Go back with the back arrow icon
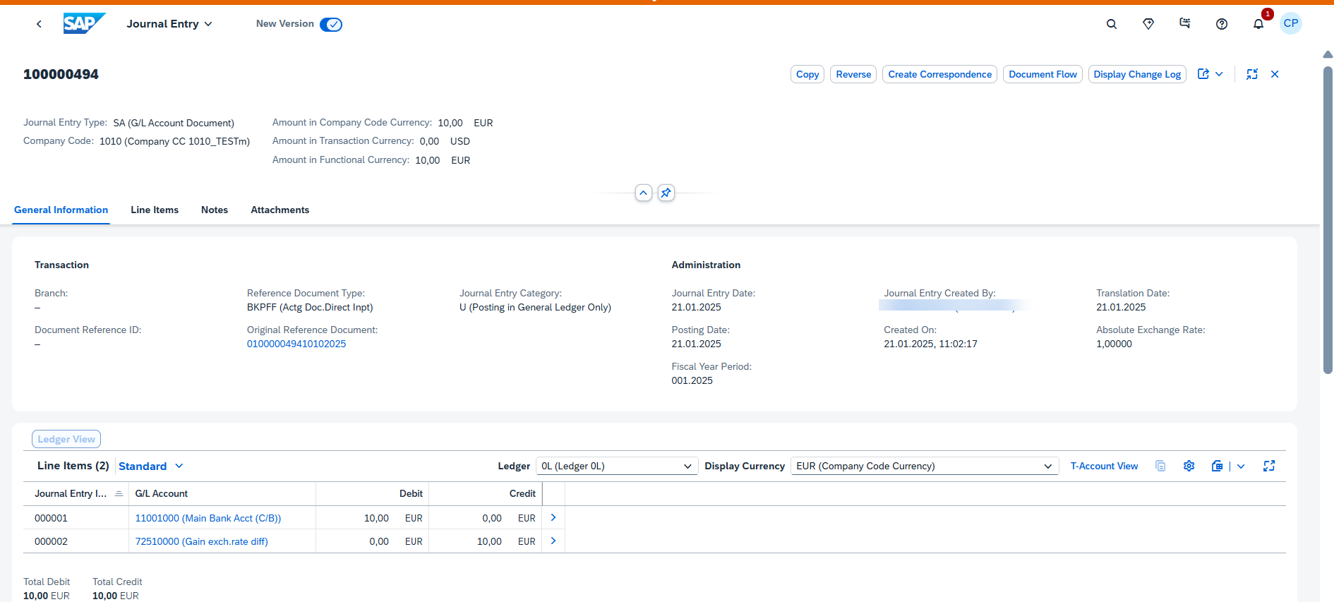The width and height of the screenshot is (1334, 602). [39, 24]
